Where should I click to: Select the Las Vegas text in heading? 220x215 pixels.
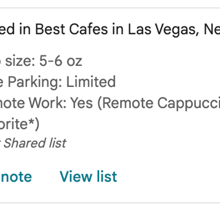click(x=163, y=29)
